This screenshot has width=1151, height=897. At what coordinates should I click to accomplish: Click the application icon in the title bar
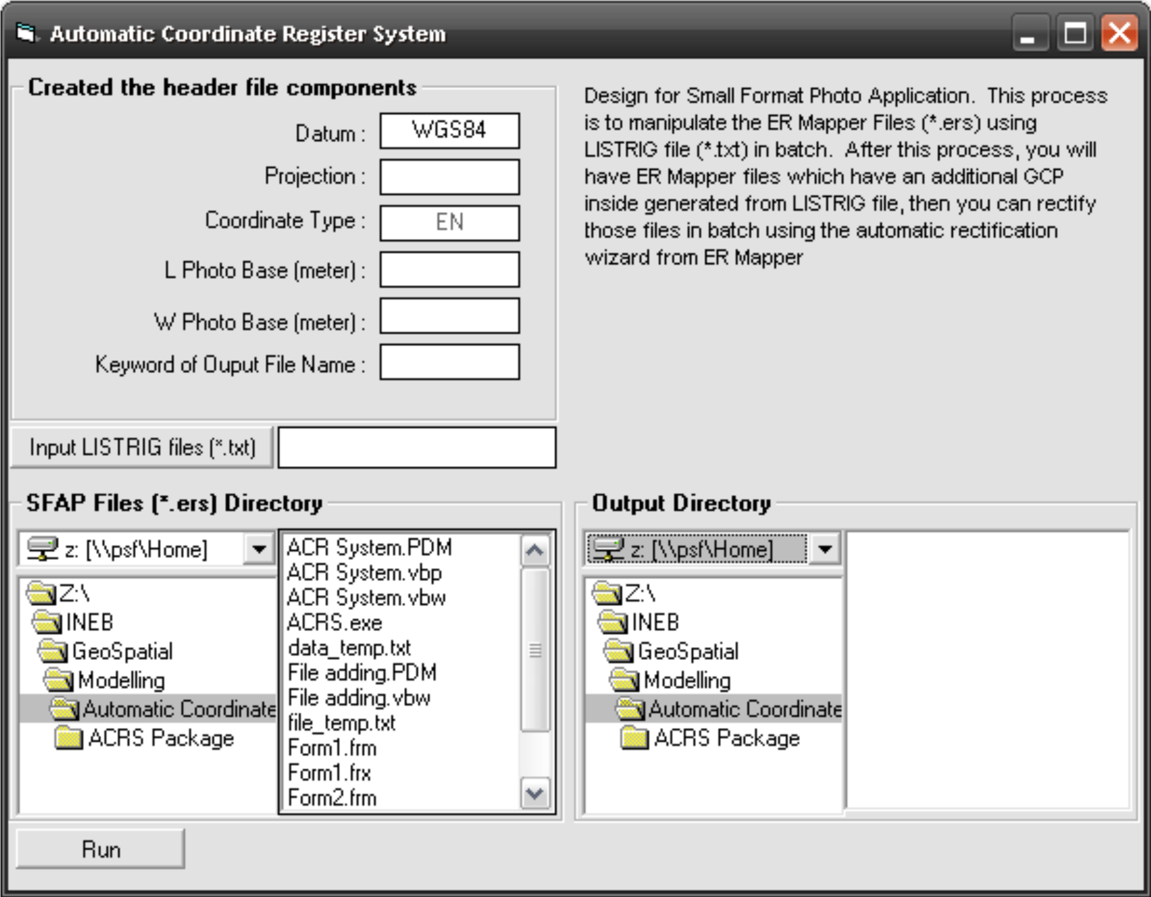25,34
